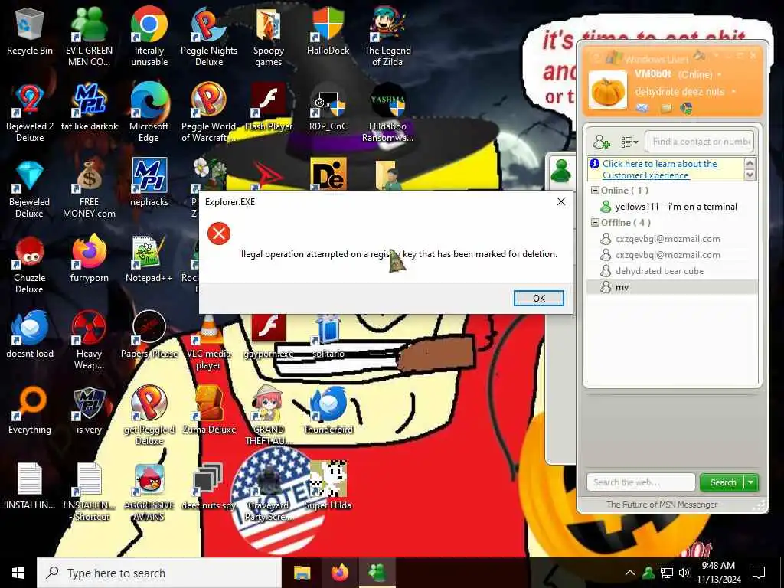The height and width of the screenshot is (588, 784).
Task: Select the VLC media player shortcut
Action: coord(209,341)
